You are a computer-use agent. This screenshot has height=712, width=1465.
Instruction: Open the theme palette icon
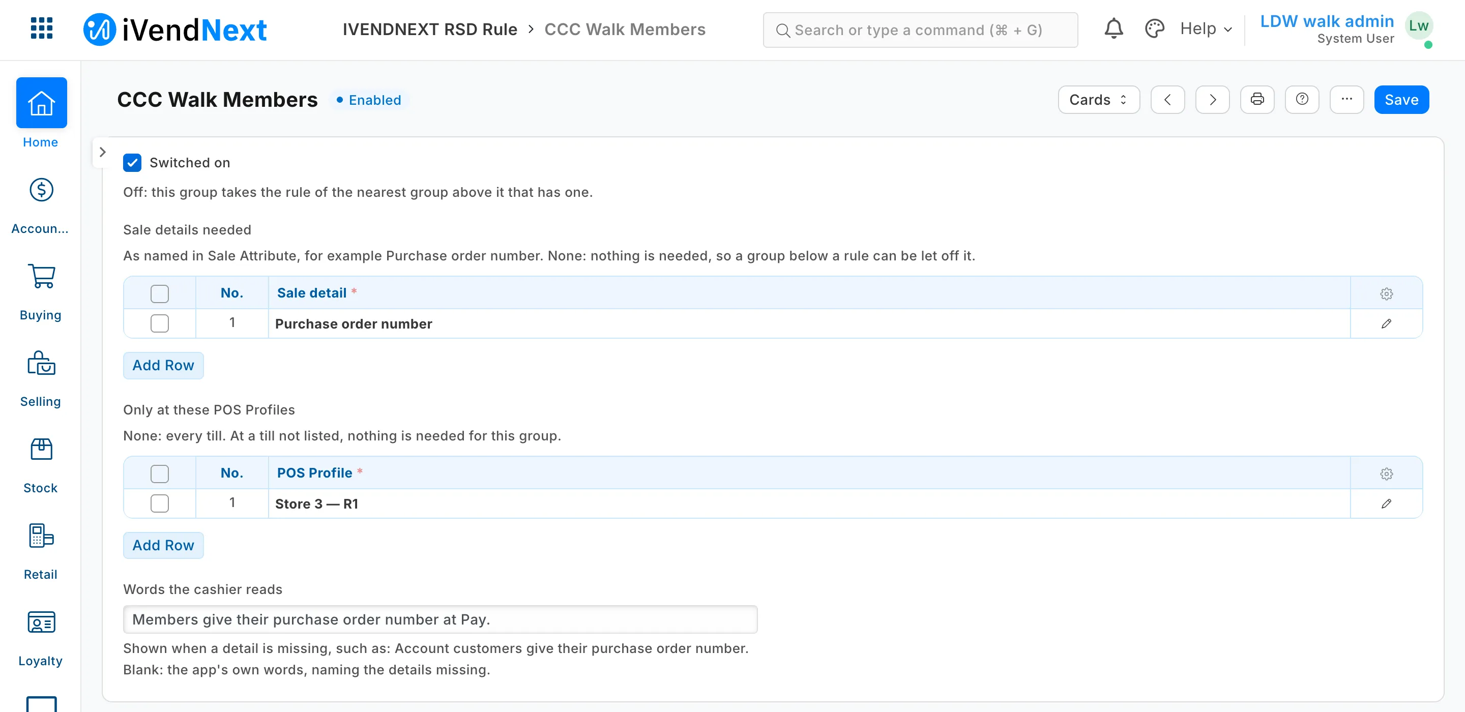coord(1155,28)
